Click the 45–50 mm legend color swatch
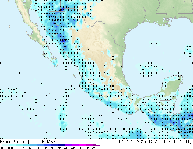This screenshot has height=149, width=193. click(x=89, y=145)
